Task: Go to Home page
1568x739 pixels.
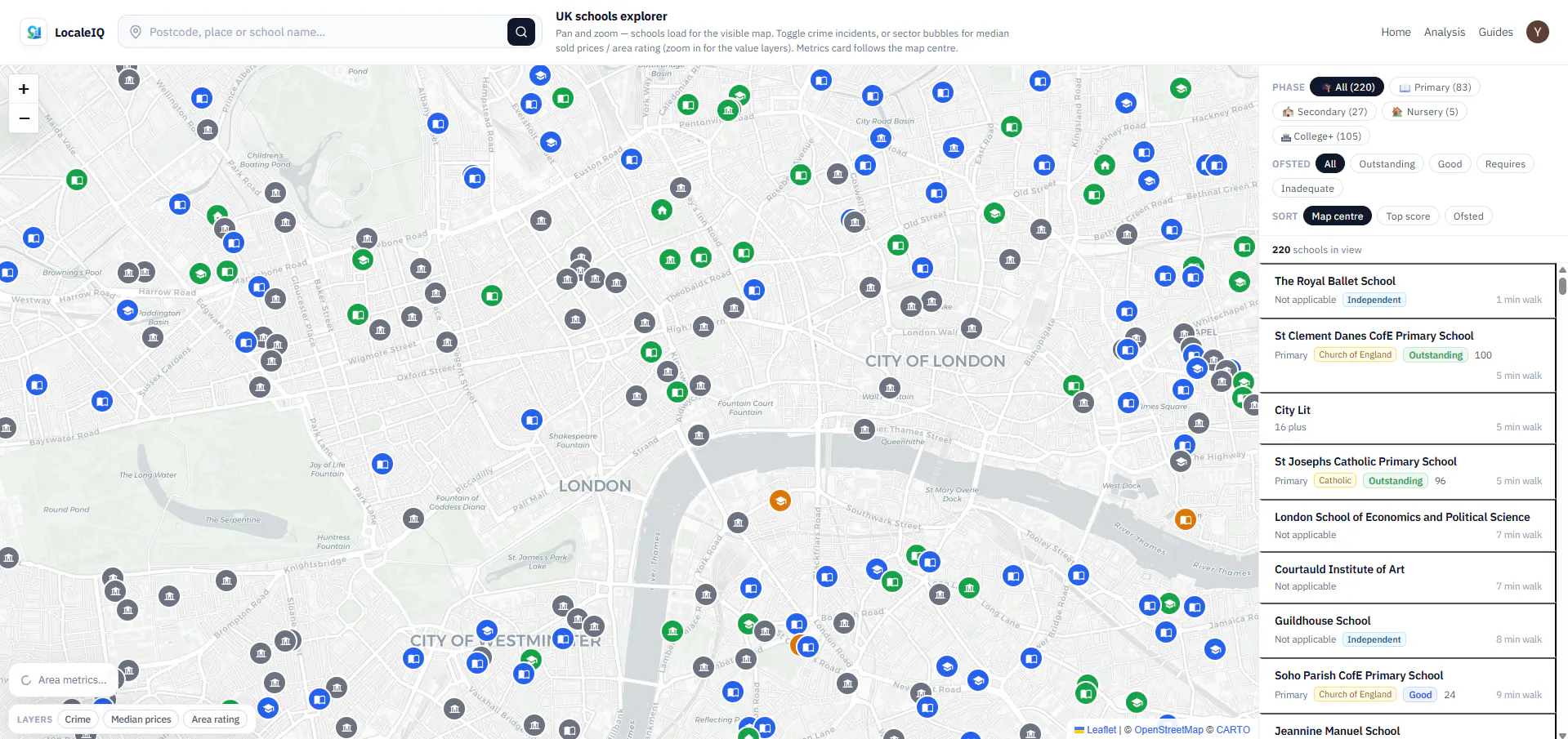Action: (x=1396, y=32)
